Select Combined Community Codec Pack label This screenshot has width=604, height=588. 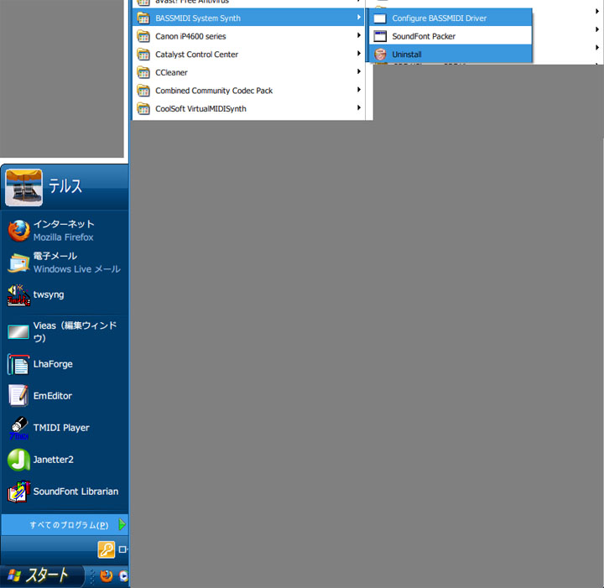pyautogui.click(x=214, y=91)
